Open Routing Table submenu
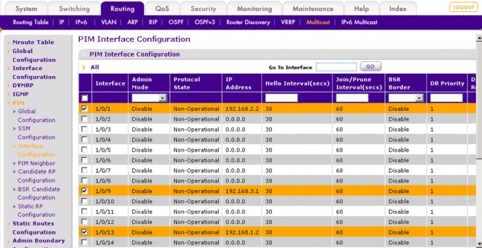Screen dimensions: 482x248 pyautogui.click(x=30, y=22)
